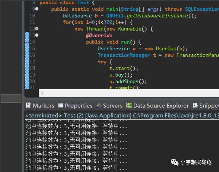Click blue 'TransactionManager' type on line 16
Viewport: 219px width, 172px height.
pyautogui.click(x=124, y=55)
